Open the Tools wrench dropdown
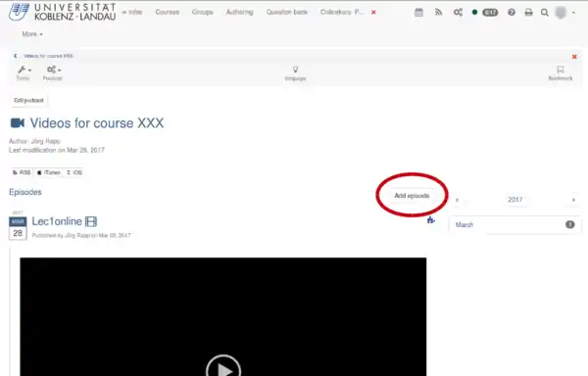 coord(24,73)
